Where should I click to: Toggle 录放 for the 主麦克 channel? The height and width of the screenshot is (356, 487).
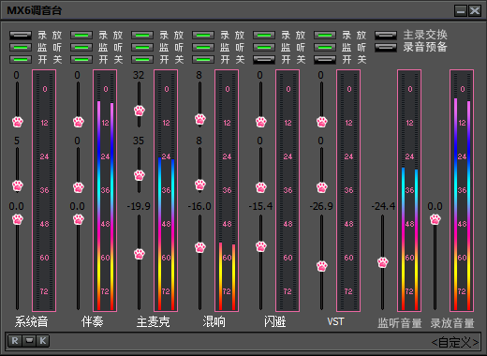(x=142, y=36)
